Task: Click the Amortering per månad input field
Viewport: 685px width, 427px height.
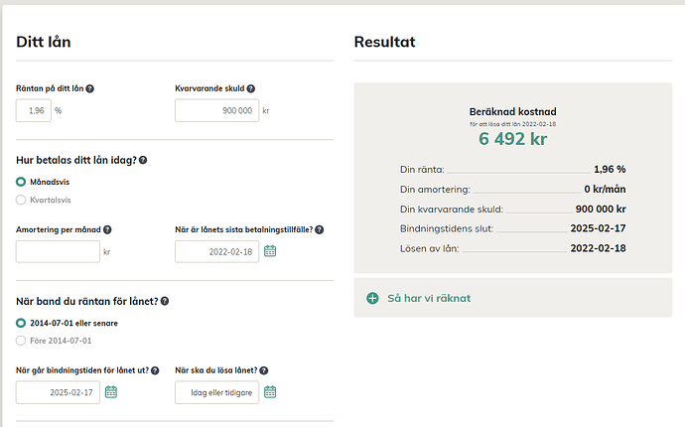Action: pyautogui.click(x=58, y=251)
